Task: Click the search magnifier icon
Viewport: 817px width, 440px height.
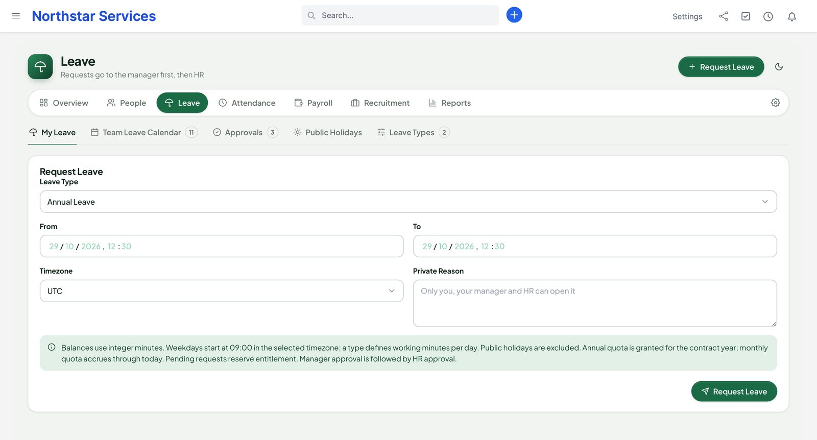Action: pyautogui.click(x=311, y=15)
